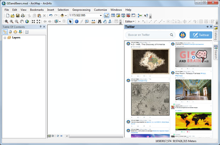Open the Editor Toolbar icon

pos(106,16)
